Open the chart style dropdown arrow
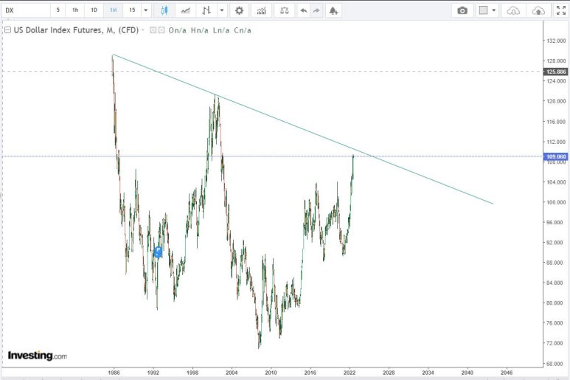This screenshot has width=570, height=380. pos(222,10)
